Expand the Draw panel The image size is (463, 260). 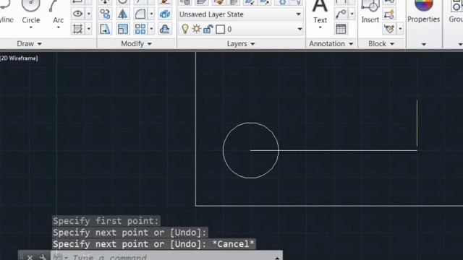pos(29,43)
